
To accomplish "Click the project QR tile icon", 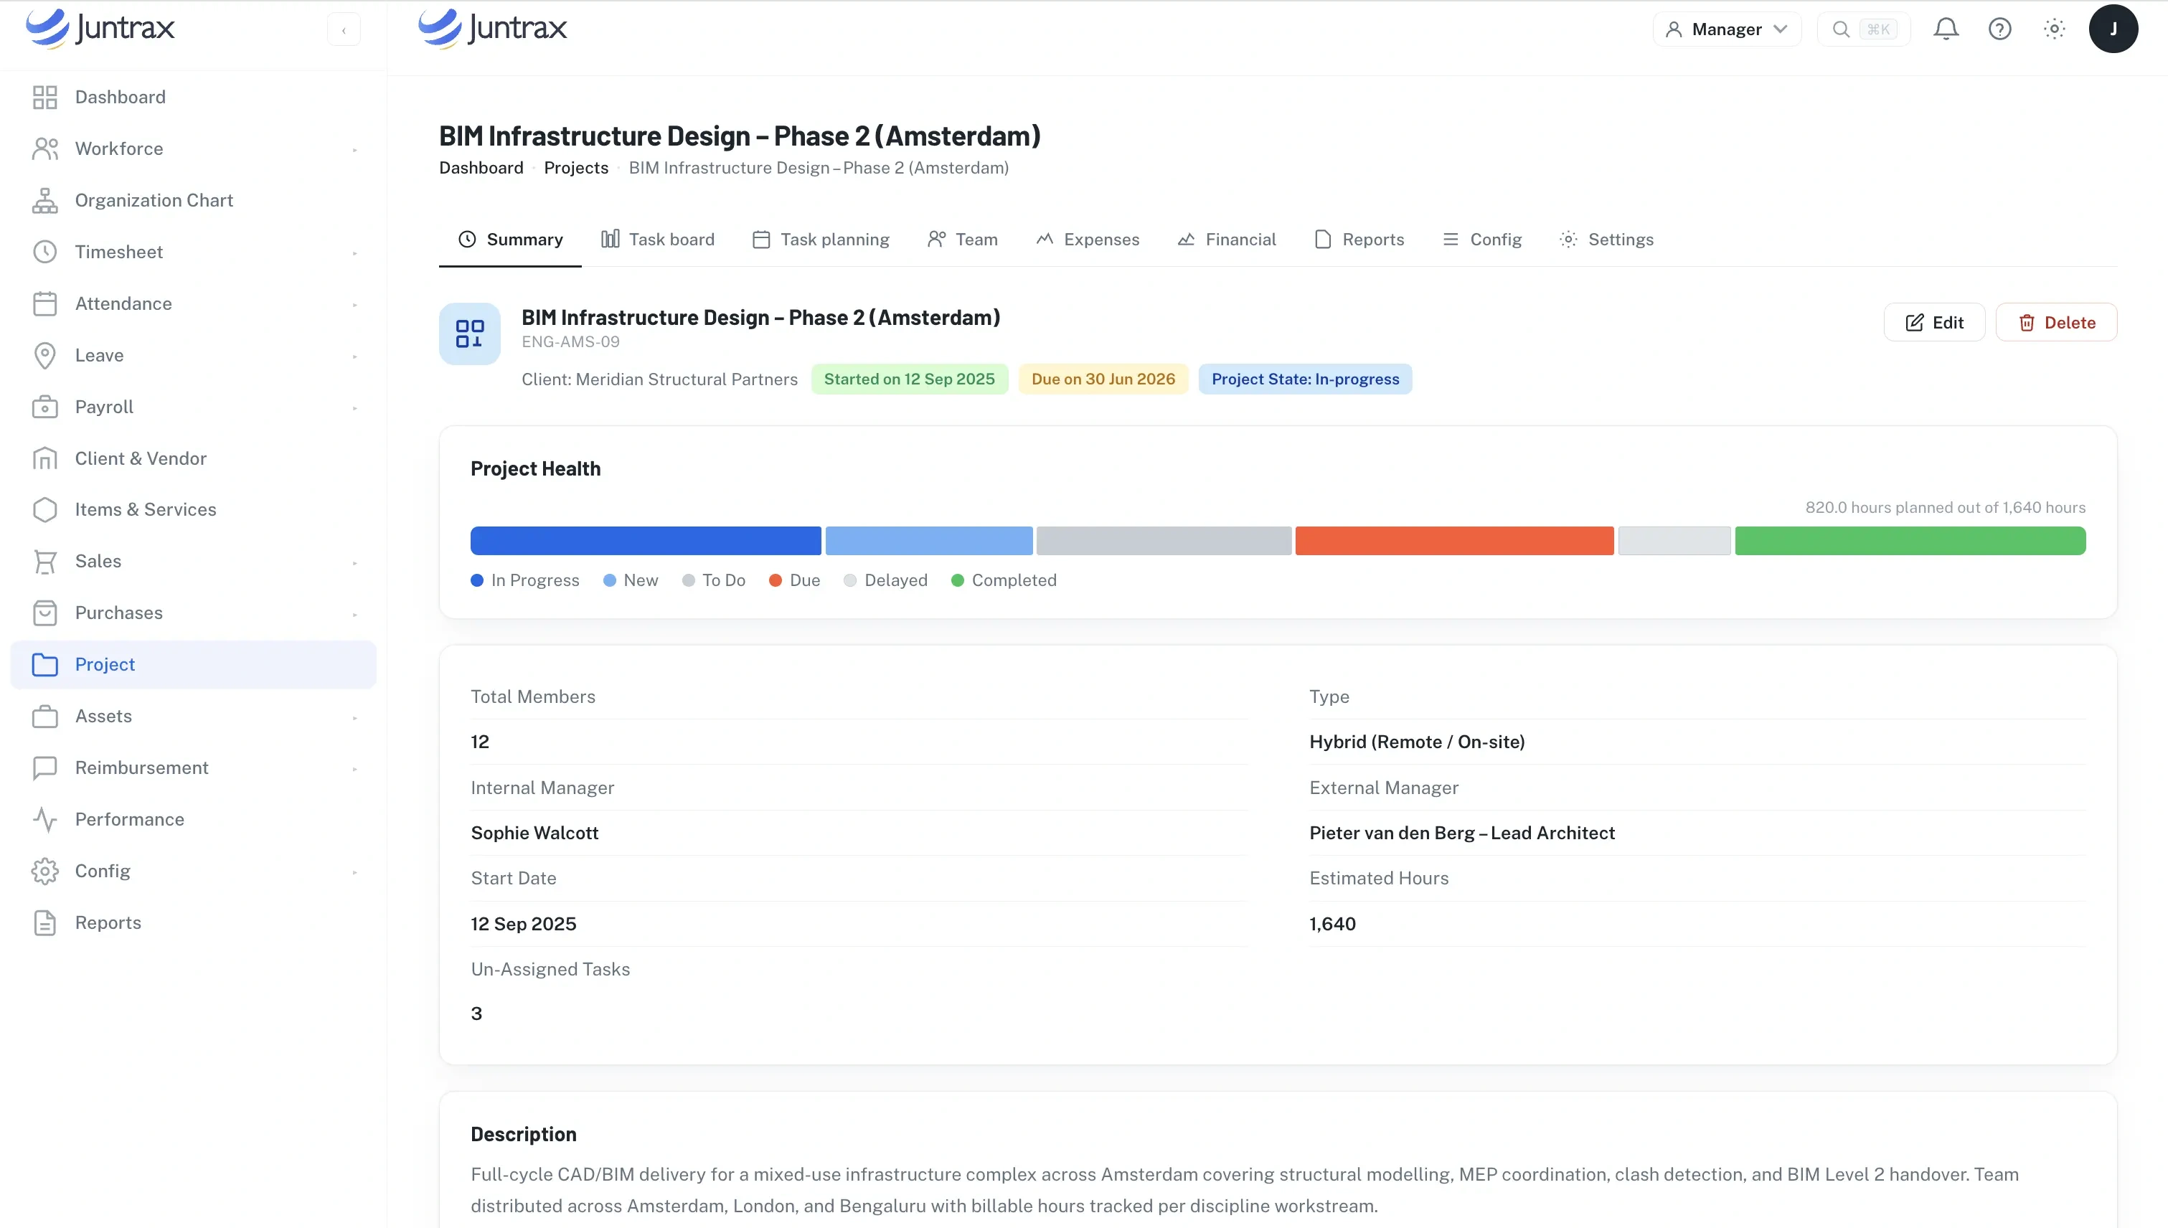I will pyautogui.click(x=469, y=334).
